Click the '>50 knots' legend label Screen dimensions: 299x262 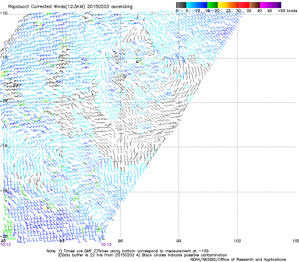click(287, 11)
